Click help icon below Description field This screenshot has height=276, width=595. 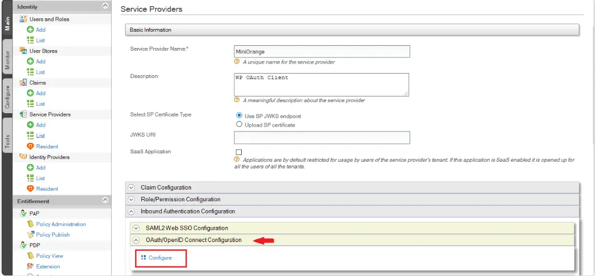[x=237, y=100]
